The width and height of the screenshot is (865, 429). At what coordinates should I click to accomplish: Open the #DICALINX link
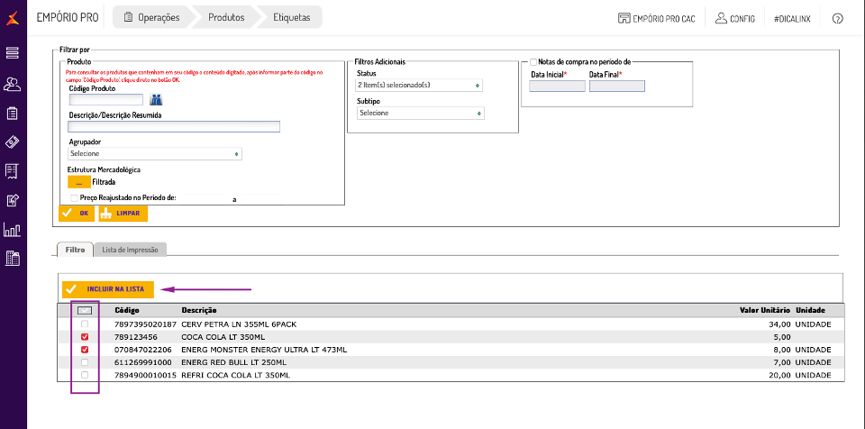[792, 18]
